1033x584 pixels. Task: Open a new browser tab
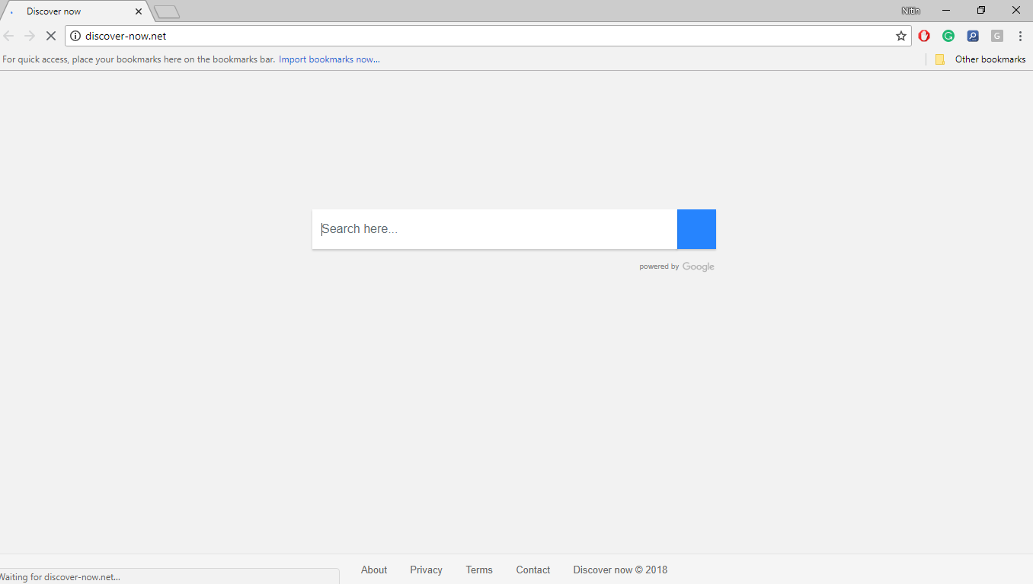(x=166, y=11)
